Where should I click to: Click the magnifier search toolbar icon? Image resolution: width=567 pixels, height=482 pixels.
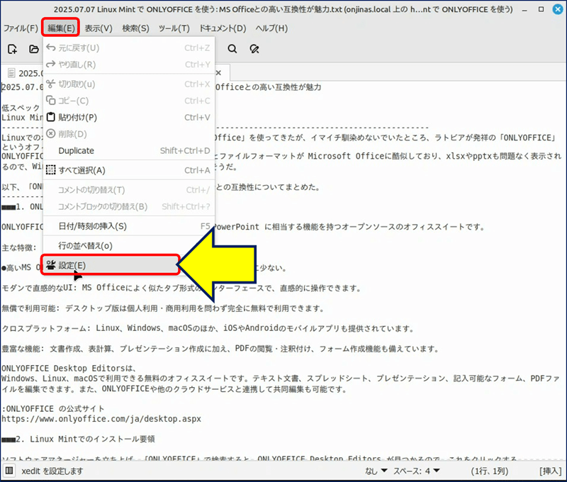pyautogui.click(x=232, y=49)
